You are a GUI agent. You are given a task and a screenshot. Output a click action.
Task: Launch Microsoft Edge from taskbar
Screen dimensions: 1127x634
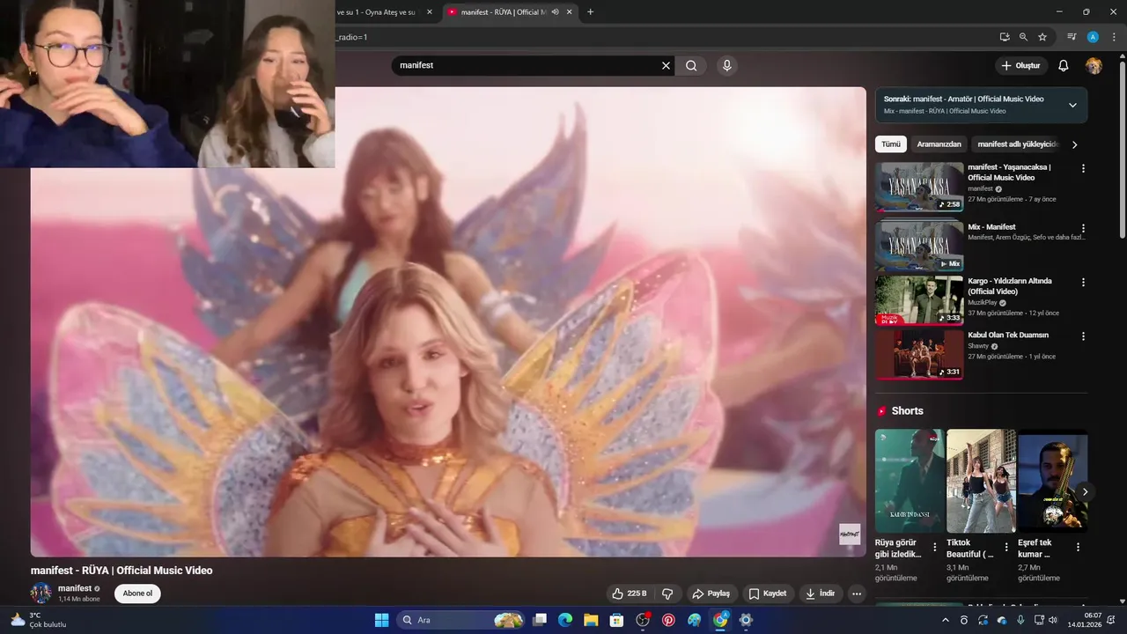[x=565, y=620]
